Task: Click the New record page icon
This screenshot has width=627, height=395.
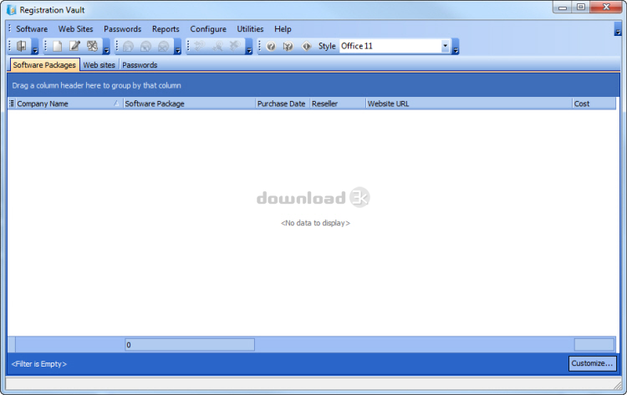Action: click(x=57, y=46)
